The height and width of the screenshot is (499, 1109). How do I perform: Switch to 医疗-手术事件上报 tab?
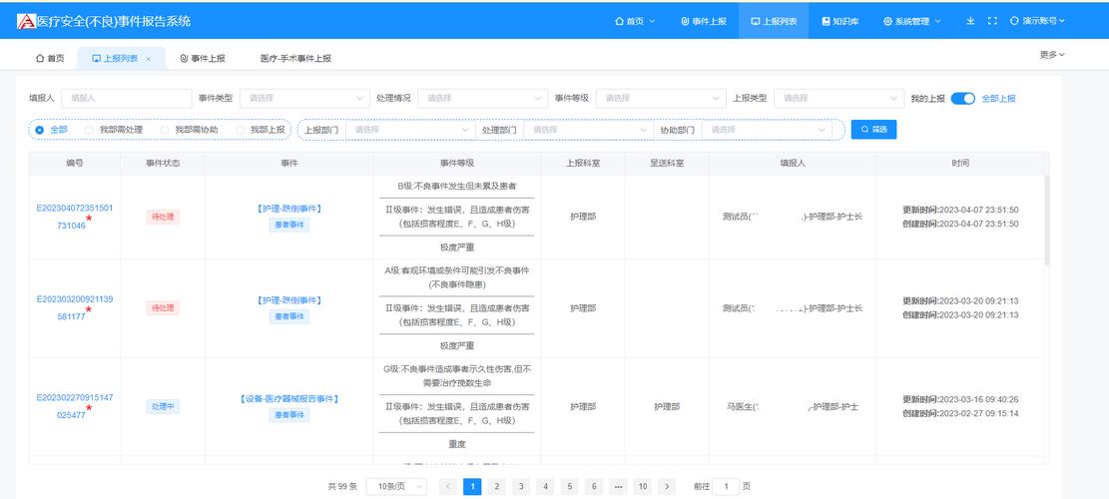click(x=295, y=59)
